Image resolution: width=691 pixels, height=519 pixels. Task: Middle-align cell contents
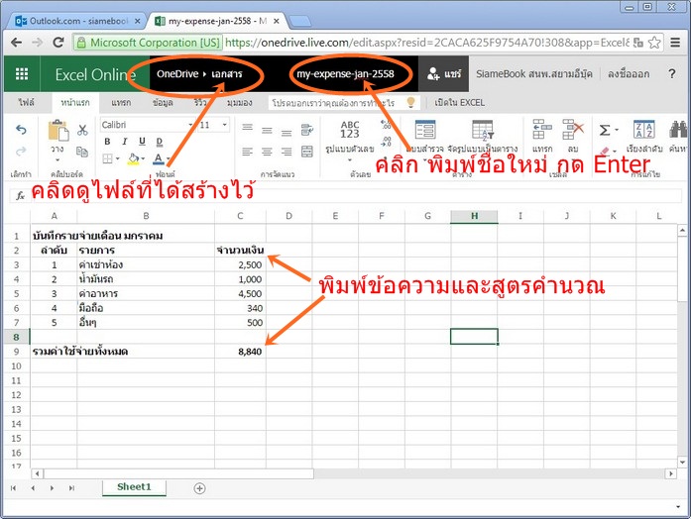coord(267,131)
